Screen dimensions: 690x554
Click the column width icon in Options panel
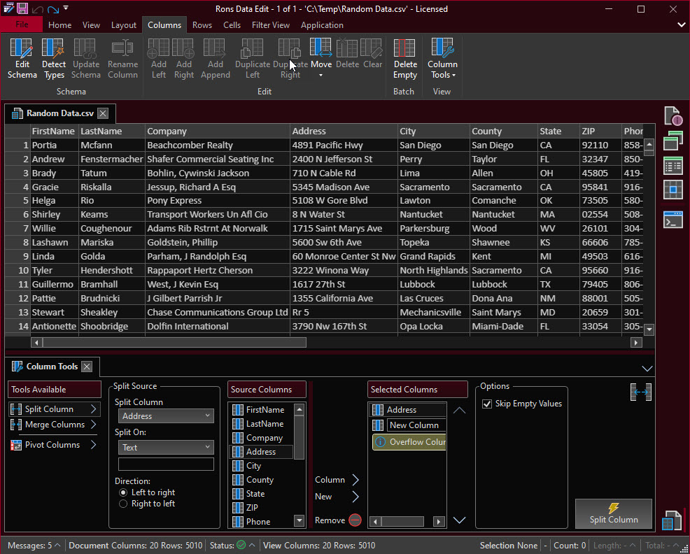point(640,392)
